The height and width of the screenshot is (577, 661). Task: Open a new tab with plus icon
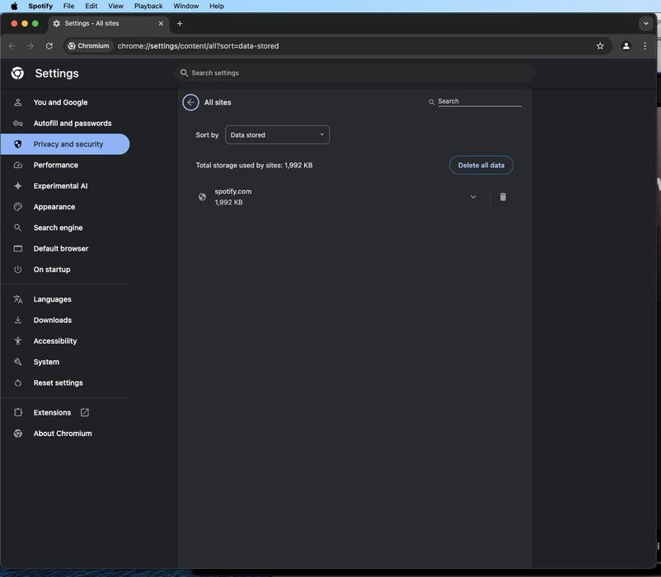pyautogui.click(x=180, y=24)
